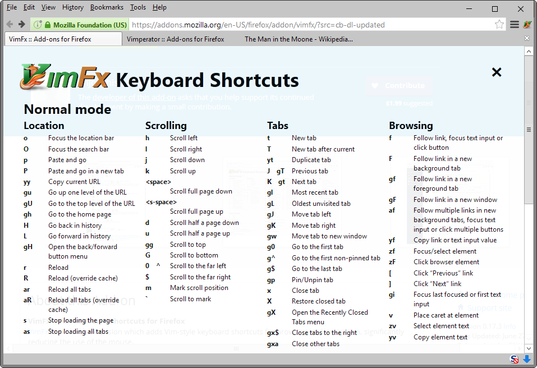Click 'Stop loading all tabs' text
The width and height of the screenshot is (537, 368).
pyautogui.click(x=78, y=332)
